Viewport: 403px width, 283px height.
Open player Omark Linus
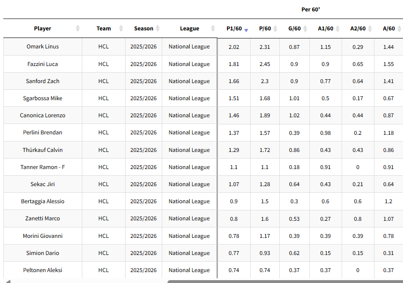[x=43, y=47]
